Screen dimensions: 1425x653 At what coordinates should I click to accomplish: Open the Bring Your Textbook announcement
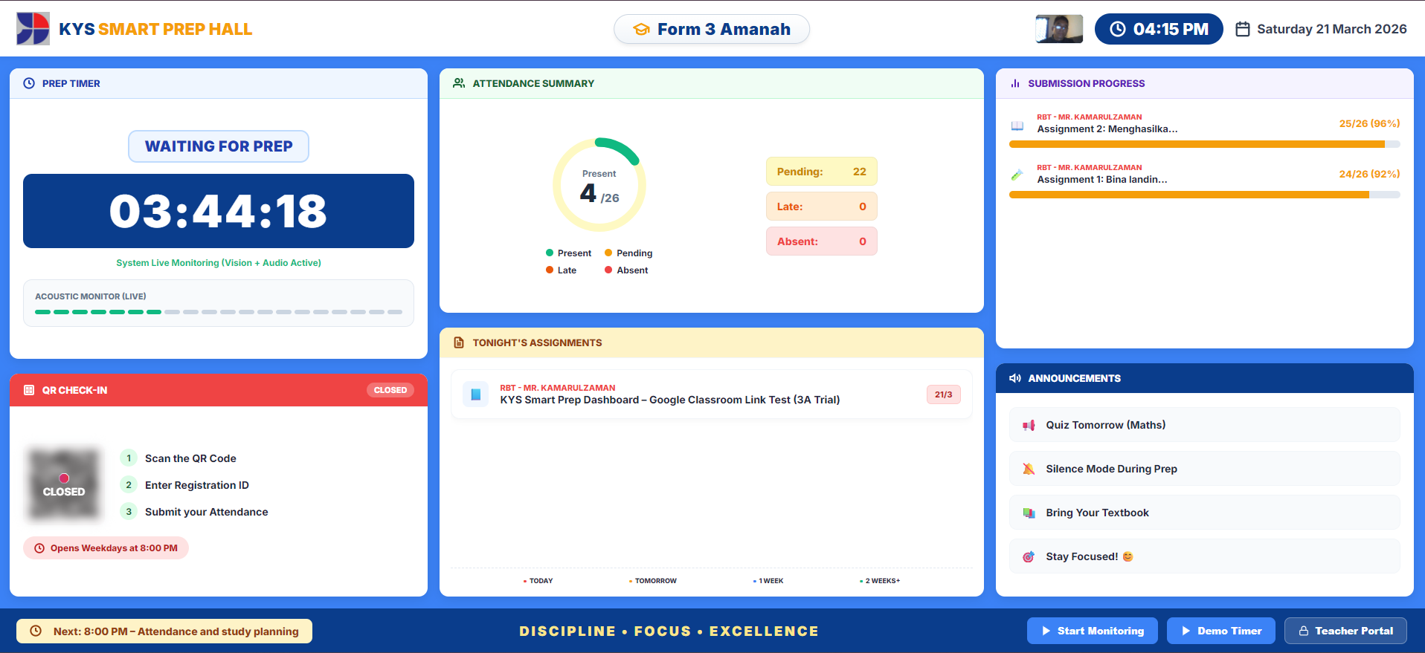point(1205,513)
